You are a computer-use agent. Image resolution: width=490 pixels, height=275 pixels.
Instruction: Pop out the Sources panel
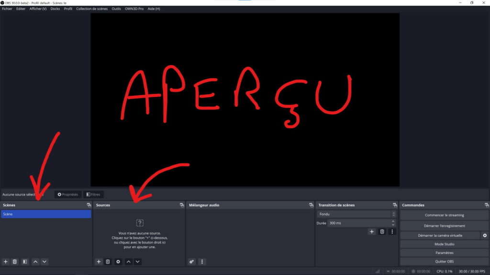click(181, 205)
